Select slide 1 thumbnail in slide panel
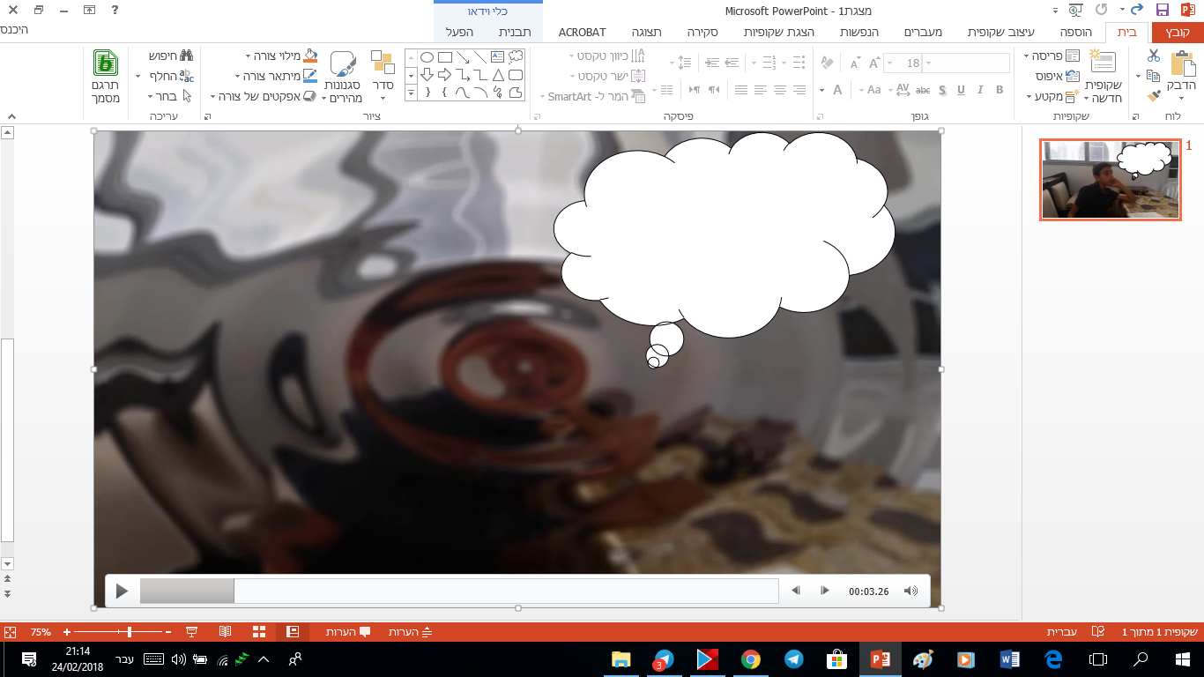 (1111, 180)
